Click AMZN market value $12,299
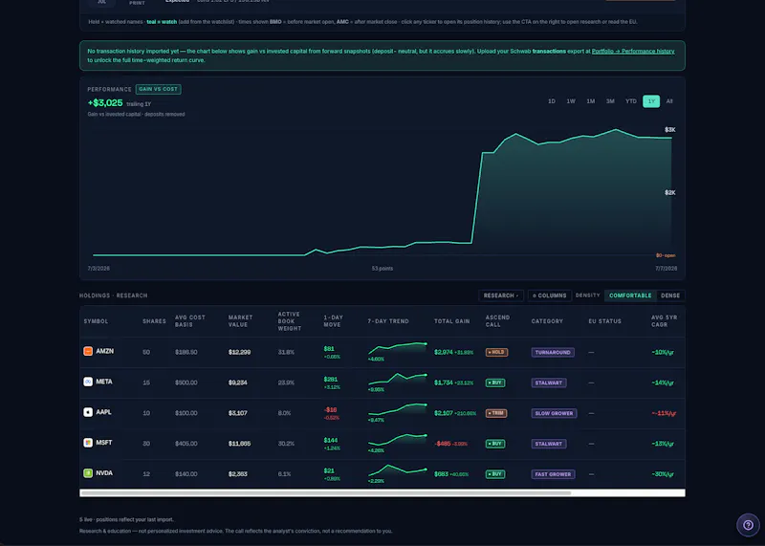Image resolution: width=765 pixels, height=546 pixels. pos(240,352)
